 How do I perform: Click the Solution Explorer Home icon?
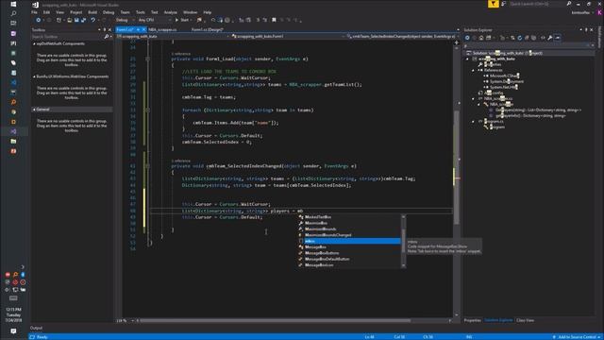coord(481,38)
